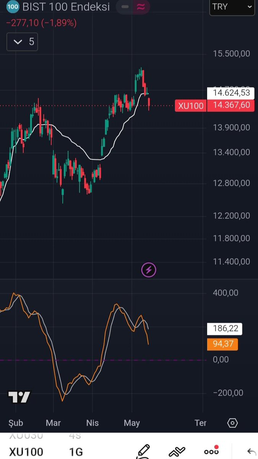Click the 186,22 signal line value label
Viewport: 258px width, 459px height.
(x=226, y=329)
